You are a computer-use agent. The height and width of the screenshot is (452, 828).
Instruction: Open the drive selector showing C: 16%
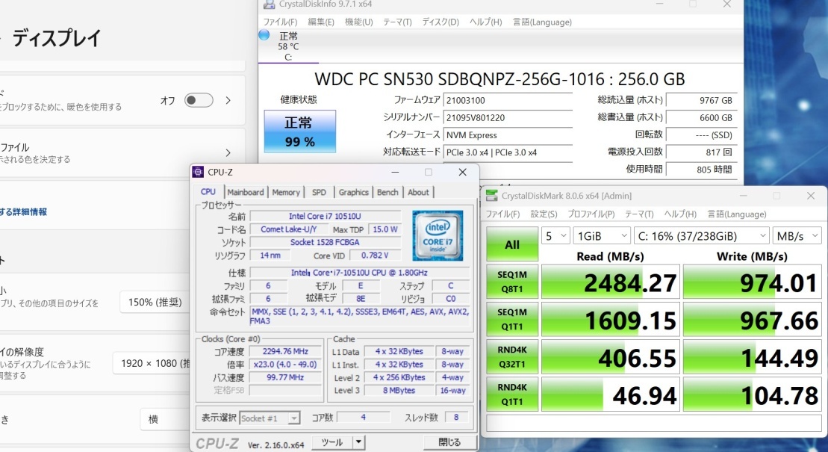point(701,236)
